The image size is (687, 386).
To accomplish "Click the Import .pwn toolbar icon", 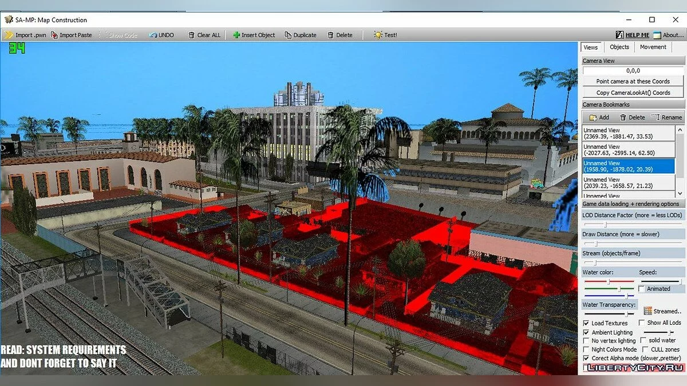I will (9, 35).
